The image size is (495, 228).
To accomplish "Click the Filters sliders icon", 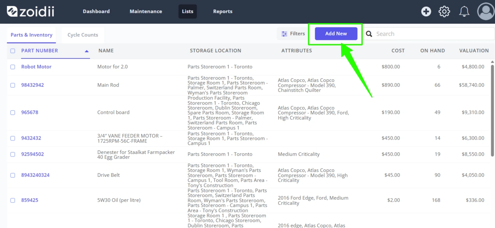I will click(284, 34).
